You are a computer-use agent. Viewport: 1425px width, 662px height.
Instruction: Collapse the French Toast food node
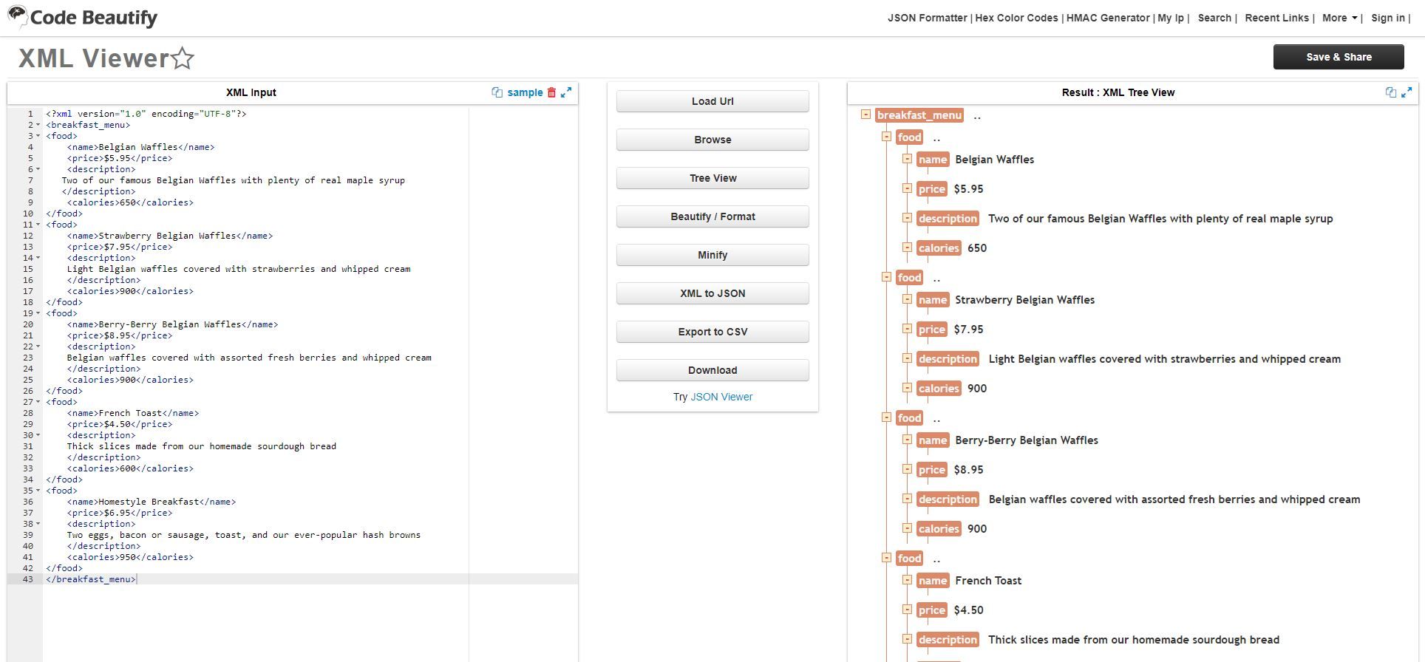click(x=886, y=558)
